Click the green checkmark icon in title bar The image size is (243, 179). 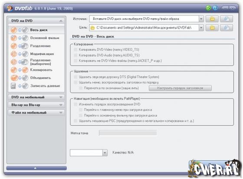pyautogui.click(x=208, y=8)
